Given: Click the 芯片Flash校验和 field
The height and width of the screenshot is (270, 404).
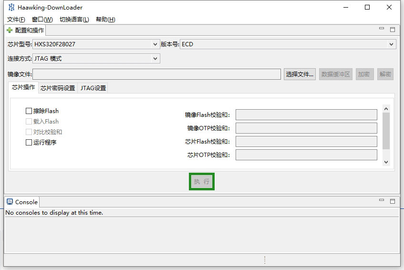Looking at the screenshot, I should coord(306,142).
